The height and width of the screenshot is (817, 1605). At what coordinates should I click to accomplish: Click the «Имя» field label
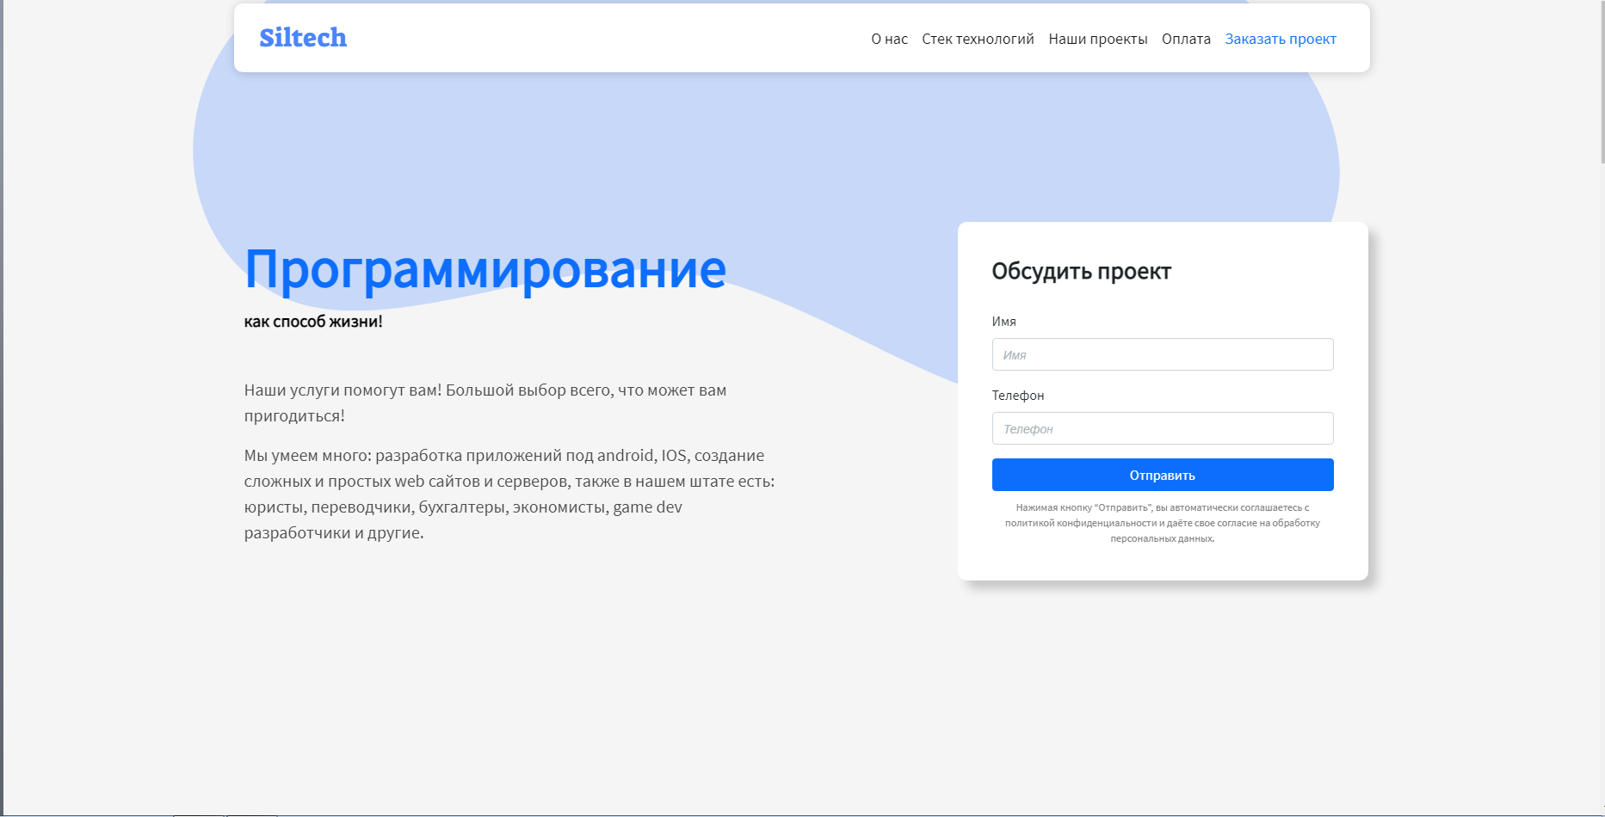[1003, 322]
